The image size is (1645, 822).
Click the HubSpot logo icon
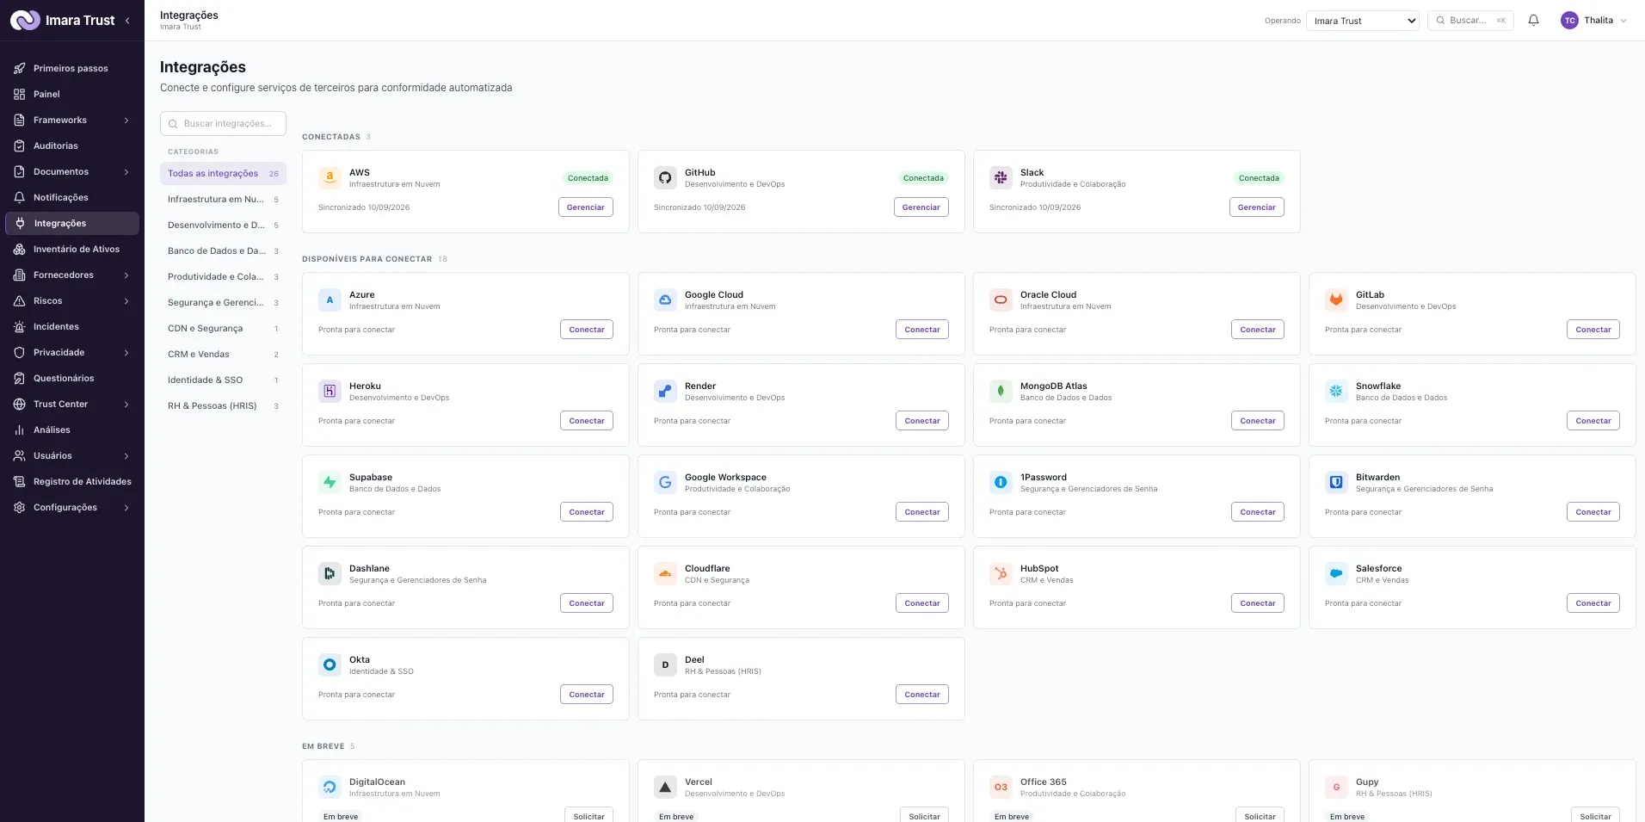(x=1001, y=574)
